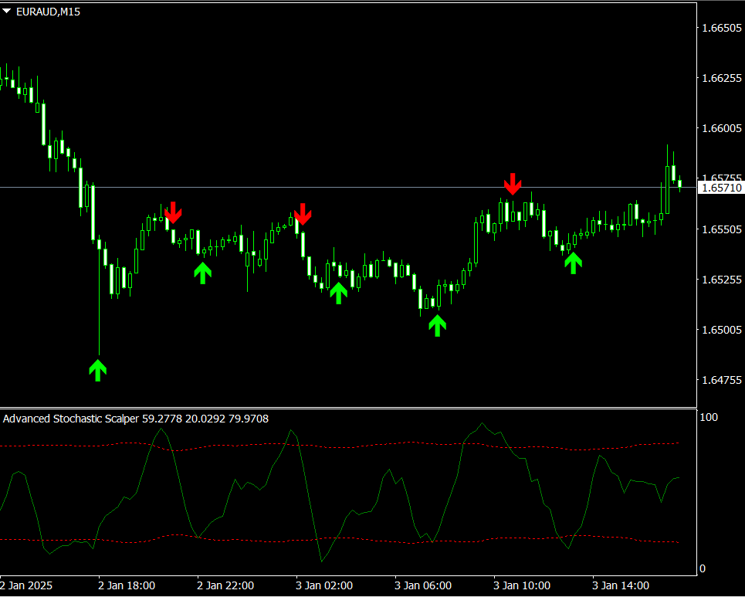This screenshot has height=597, width=745.
Task: Click the 3 Jan 14:00 time axis label
Action: [620, 585]
